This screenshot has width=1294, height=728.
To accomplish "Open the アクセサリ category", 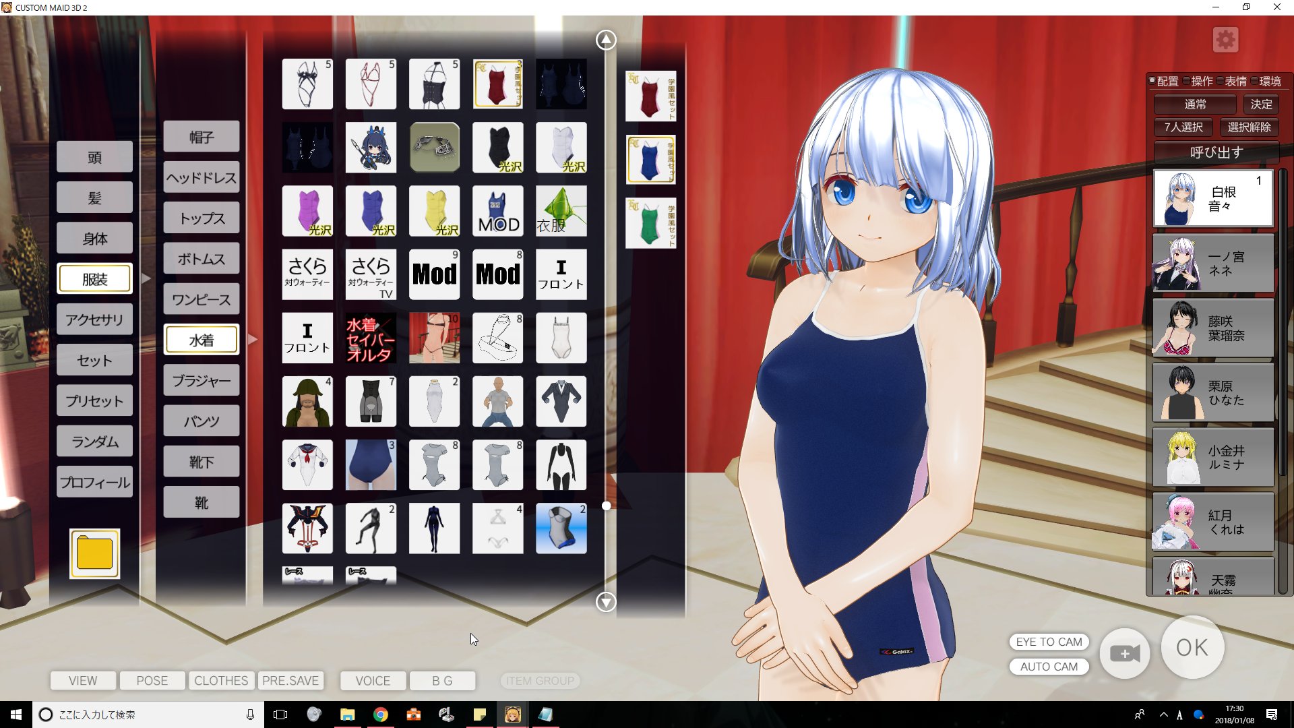I will coord(94,320).
